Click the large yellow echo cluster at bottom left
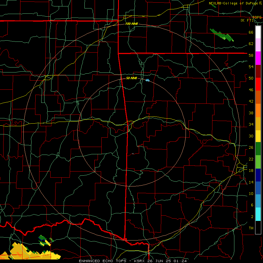This screenshot has width=263, height=263. (x=30, y=252)
